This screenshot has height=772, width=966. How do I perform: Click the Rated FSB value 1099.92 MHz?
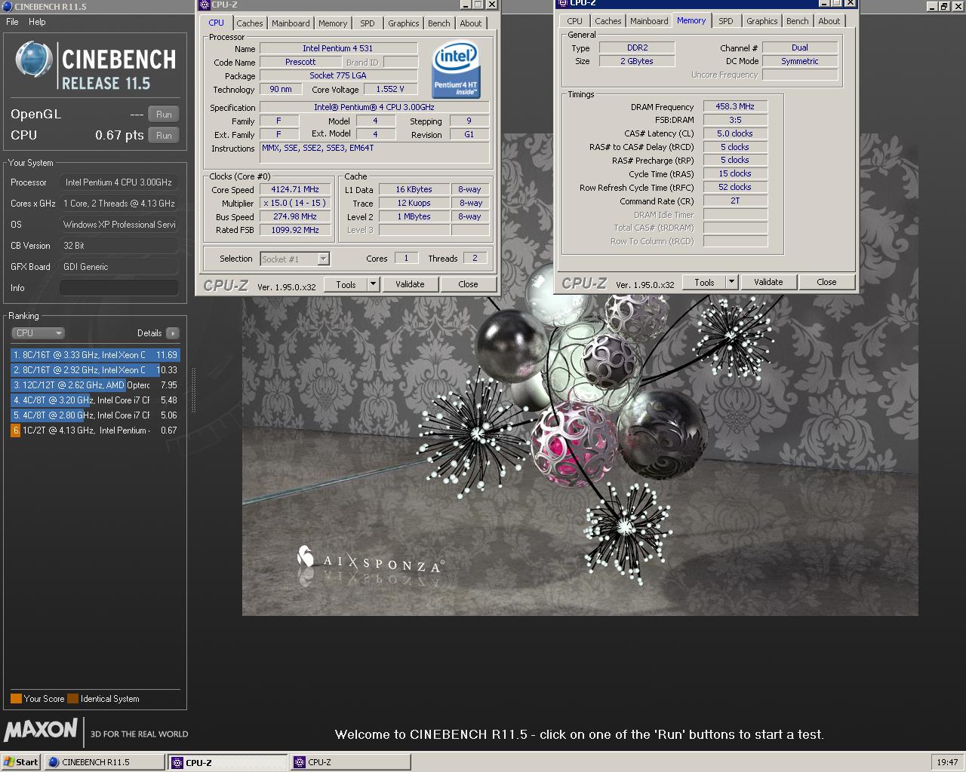click(x=295, y=230)
